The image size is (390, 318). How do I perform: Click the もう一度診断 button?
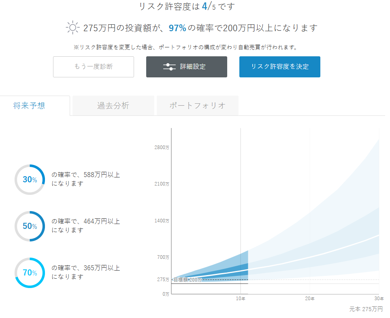93,67
